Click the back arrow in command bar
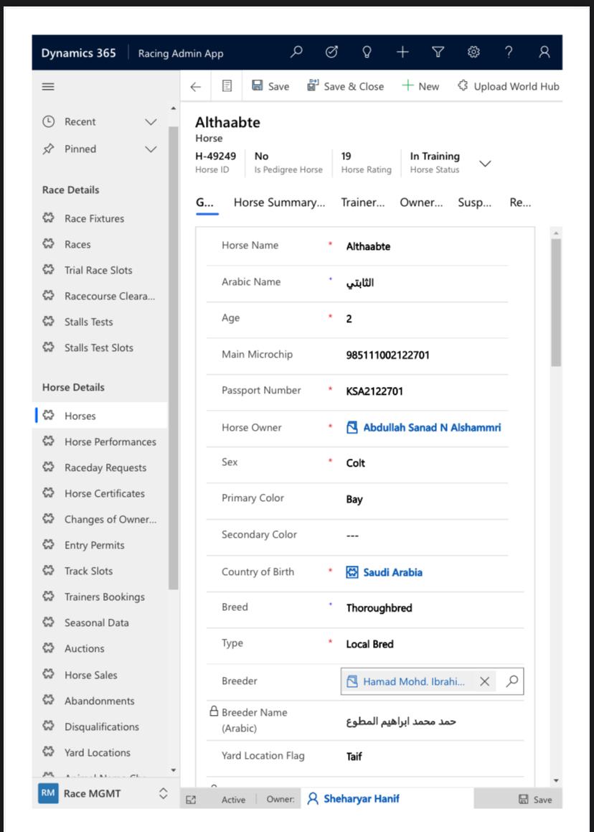The image size is (594, 832). [x=196, y=87]
